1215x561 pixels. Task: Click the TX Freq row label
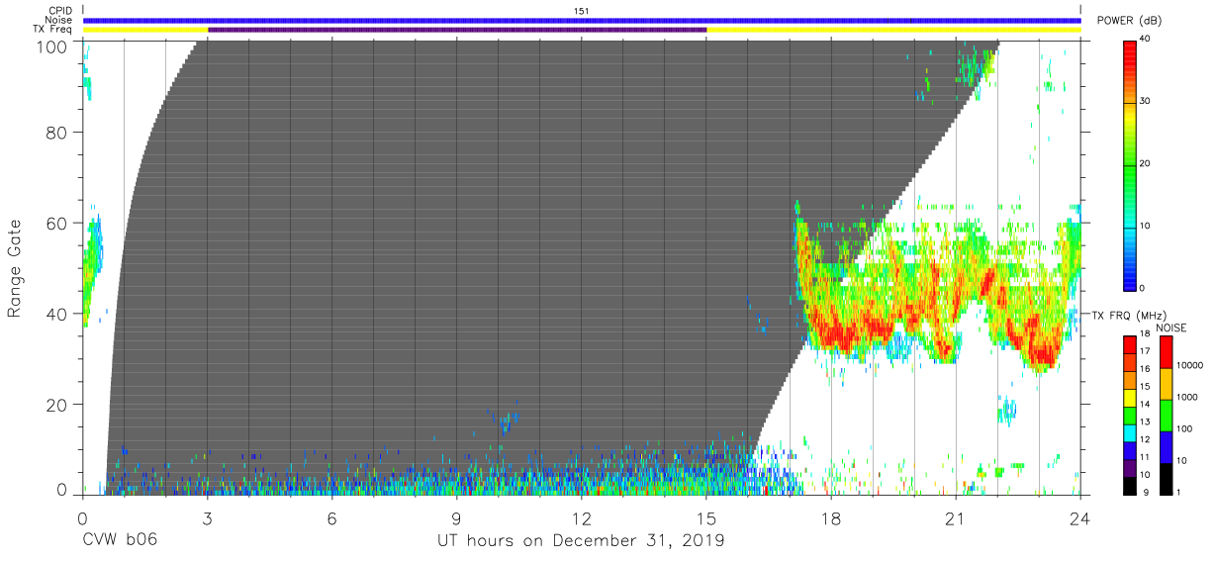(x=53, y=30)
